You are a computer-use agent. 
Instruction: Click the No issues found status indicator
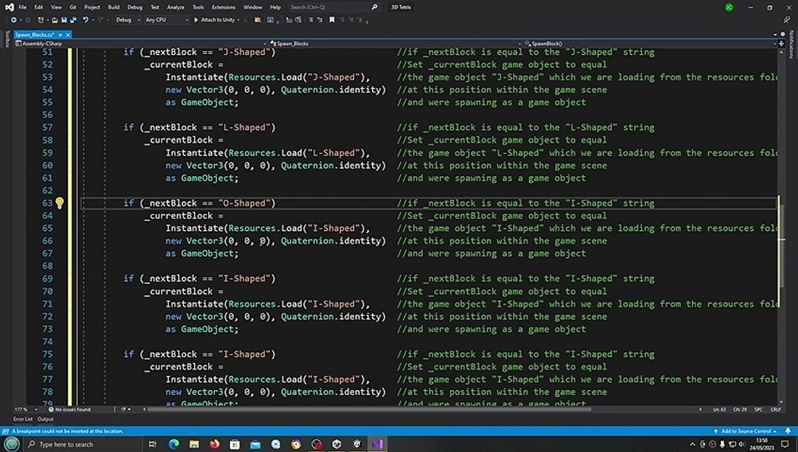[x=70, y=409]
